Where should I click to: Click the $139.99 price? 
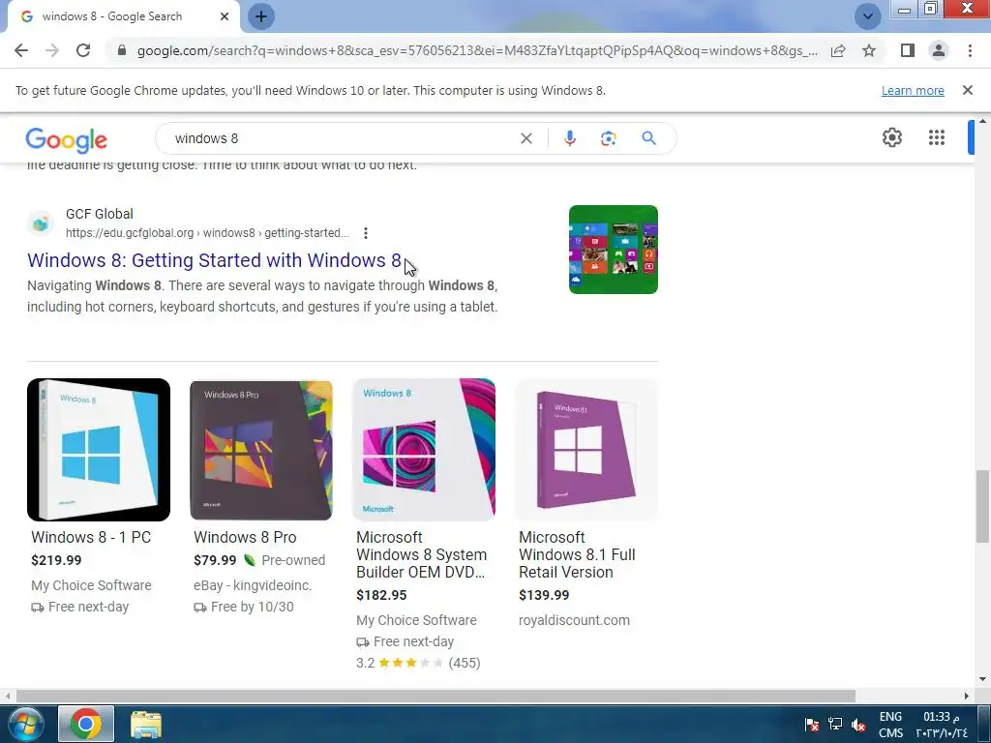pos(544,595)
